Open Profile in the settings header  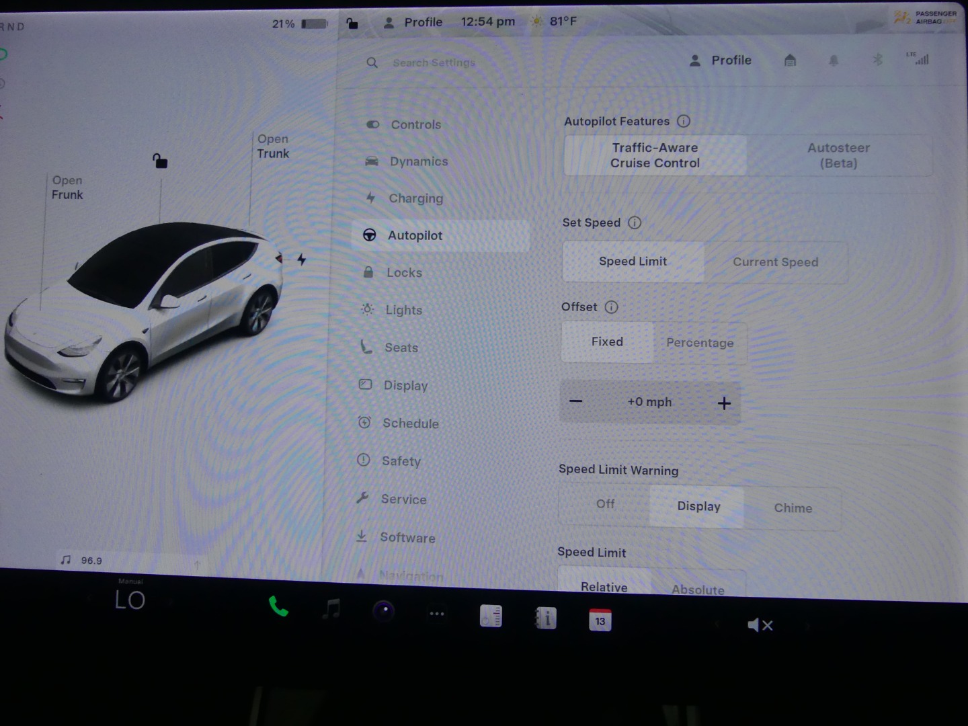tap(720, 61)
